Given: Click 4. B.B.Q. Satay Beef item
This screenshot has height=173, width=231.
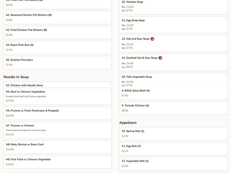Looking at the screenshot, I should (173, 93).
